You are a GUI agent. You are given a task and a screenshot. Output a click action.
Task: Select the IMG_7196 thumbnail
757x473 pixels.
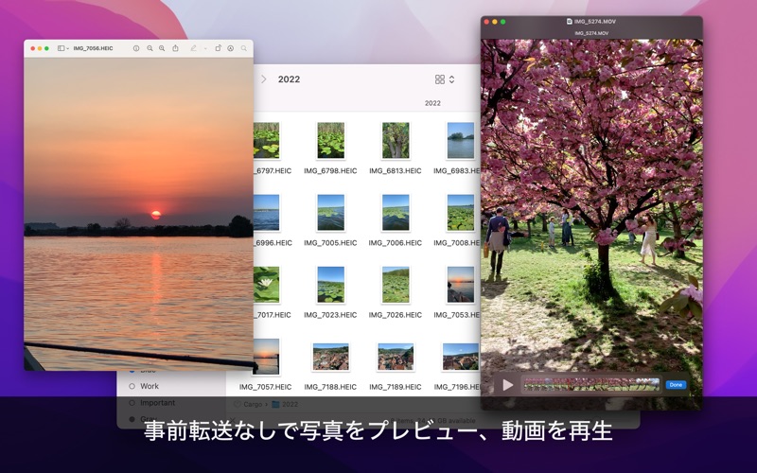[461, 357]
